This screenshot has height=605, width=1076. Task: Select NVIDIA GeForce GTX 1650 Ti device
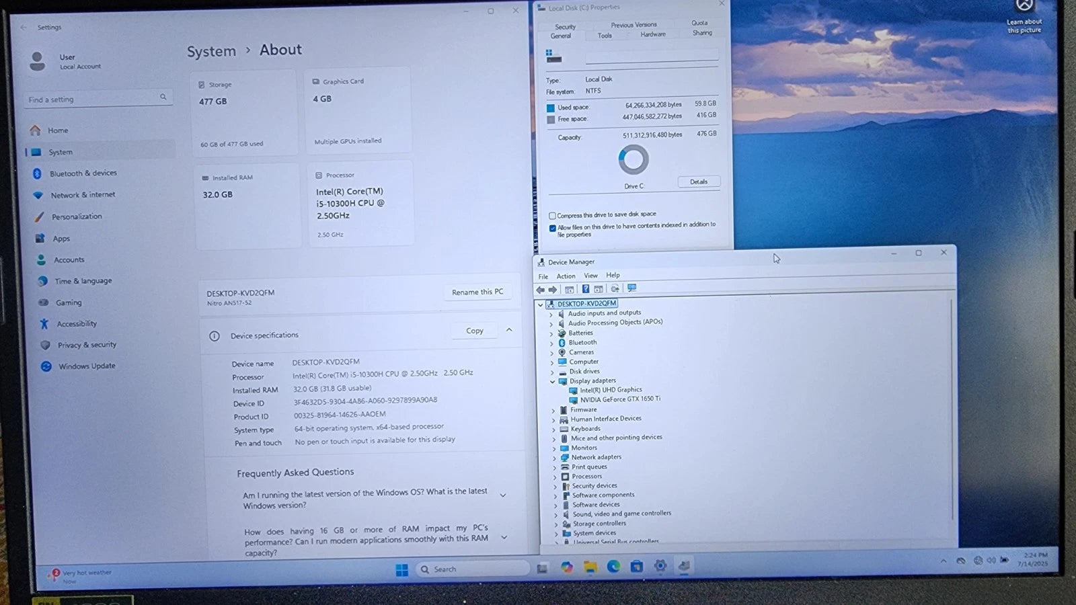619,399
